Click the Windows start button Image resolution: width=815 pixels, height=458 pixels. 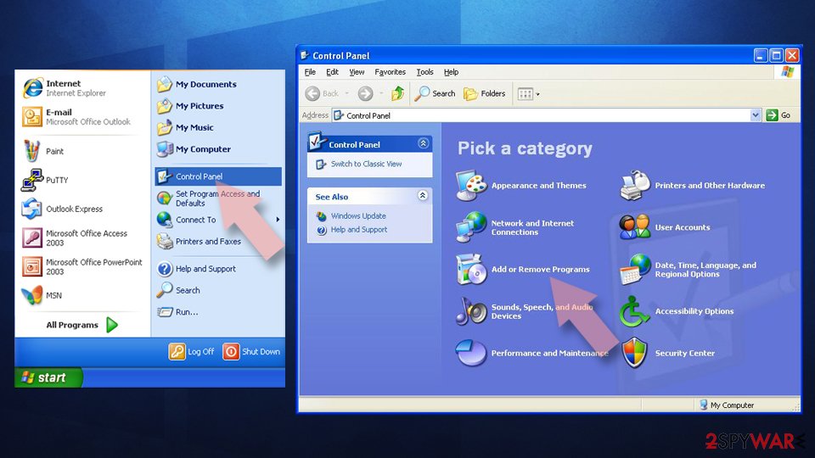pyautogui.click(x=48, y=377)
